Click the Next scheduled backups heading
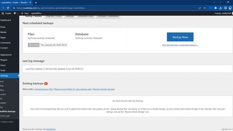The height and width of the screenshot is (131, 233). 38,23
